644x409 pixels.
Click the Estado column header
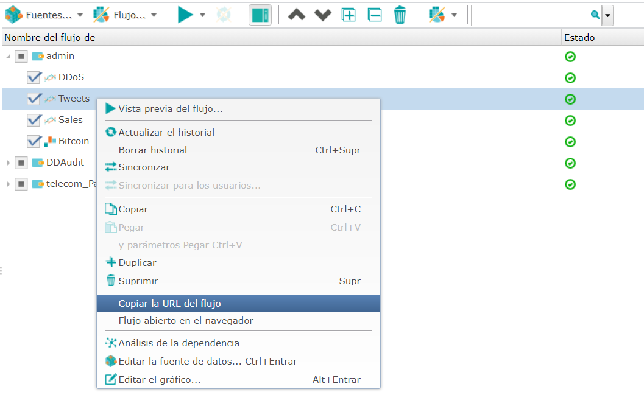(579, 38)
